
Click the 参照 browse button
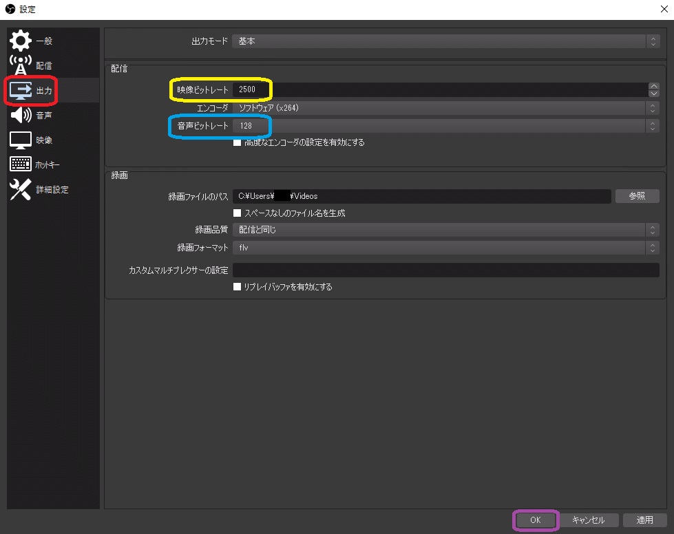pyautogui.click(x=637, y=196)
